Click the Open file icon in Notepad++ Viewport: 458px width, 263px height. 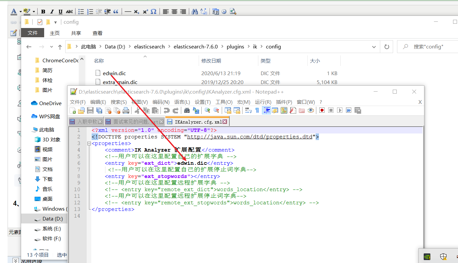(81, 110)
